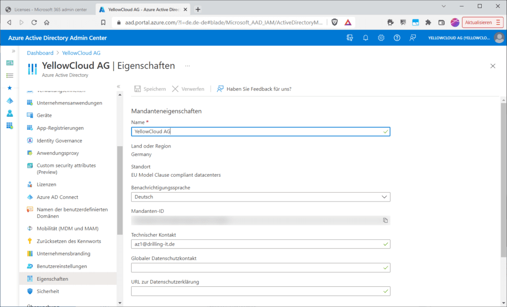
Task: Click the Azure AD Connect icon
Action: (x=30, y=197)
